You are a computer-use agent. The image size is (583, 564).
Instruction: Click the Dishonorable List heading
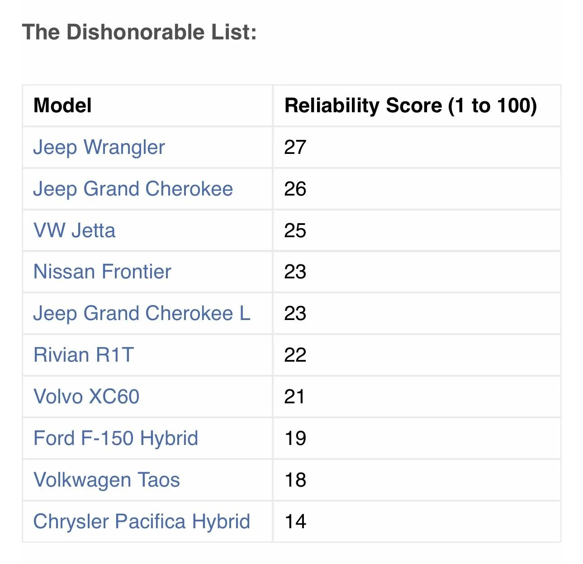139,33
